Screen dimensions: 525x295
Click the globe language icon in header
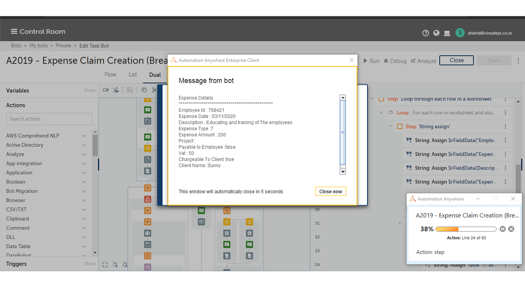click(436, 33)
